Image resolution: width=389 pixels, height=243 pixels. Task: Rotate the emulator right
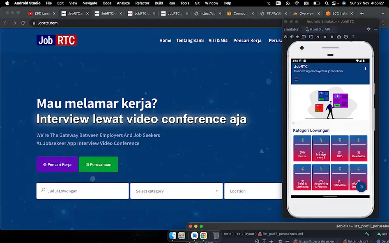coord(311,37)
